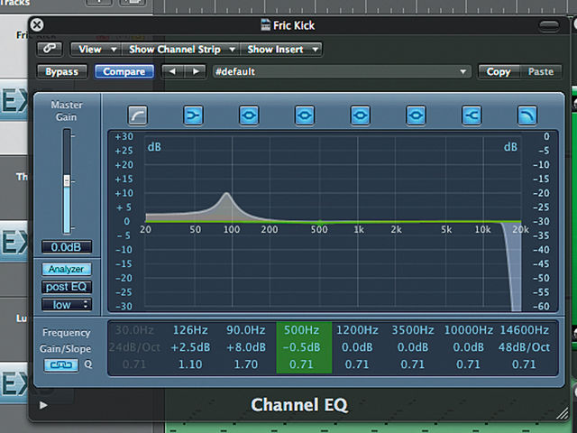The image size is (577, 433).
Task: Toggle the Bypass button
Action: (x=62, y=71)
